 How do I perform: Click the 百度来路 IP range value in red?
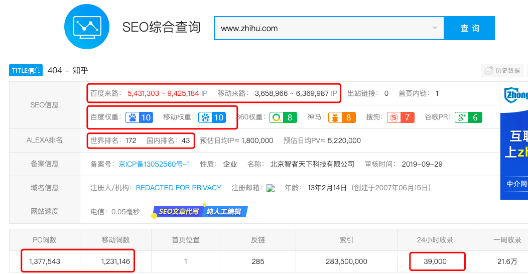point(163,93)
